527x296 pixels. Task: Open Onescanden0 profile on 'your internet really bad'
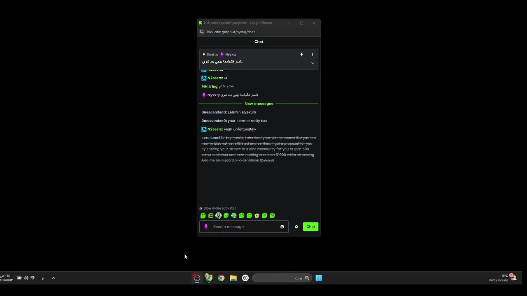pos(214,121)
